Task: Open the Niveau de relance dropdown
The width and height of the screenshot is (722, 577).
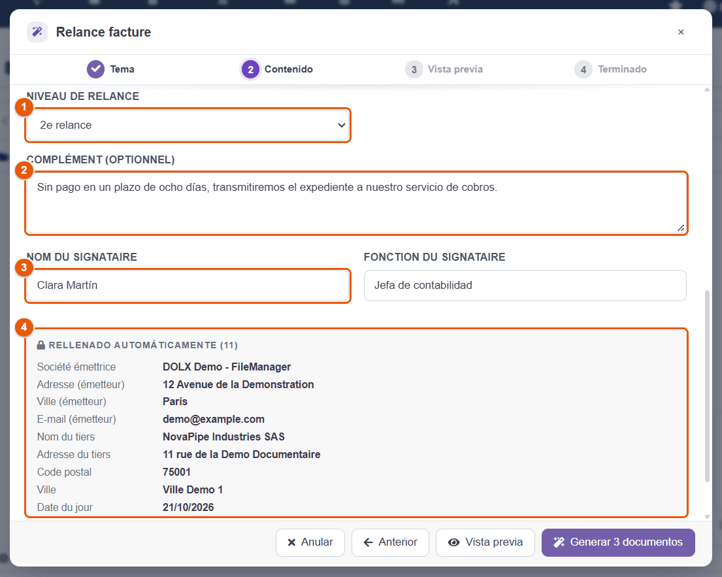Action: (188, 125)
